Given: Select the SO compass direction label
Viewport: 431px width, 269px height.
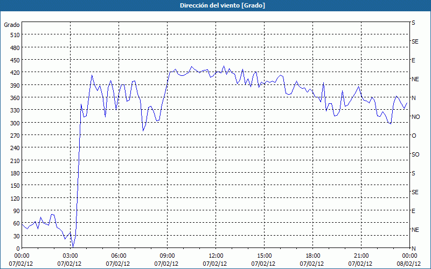Looking at the screenshot, I should point(415,154).
